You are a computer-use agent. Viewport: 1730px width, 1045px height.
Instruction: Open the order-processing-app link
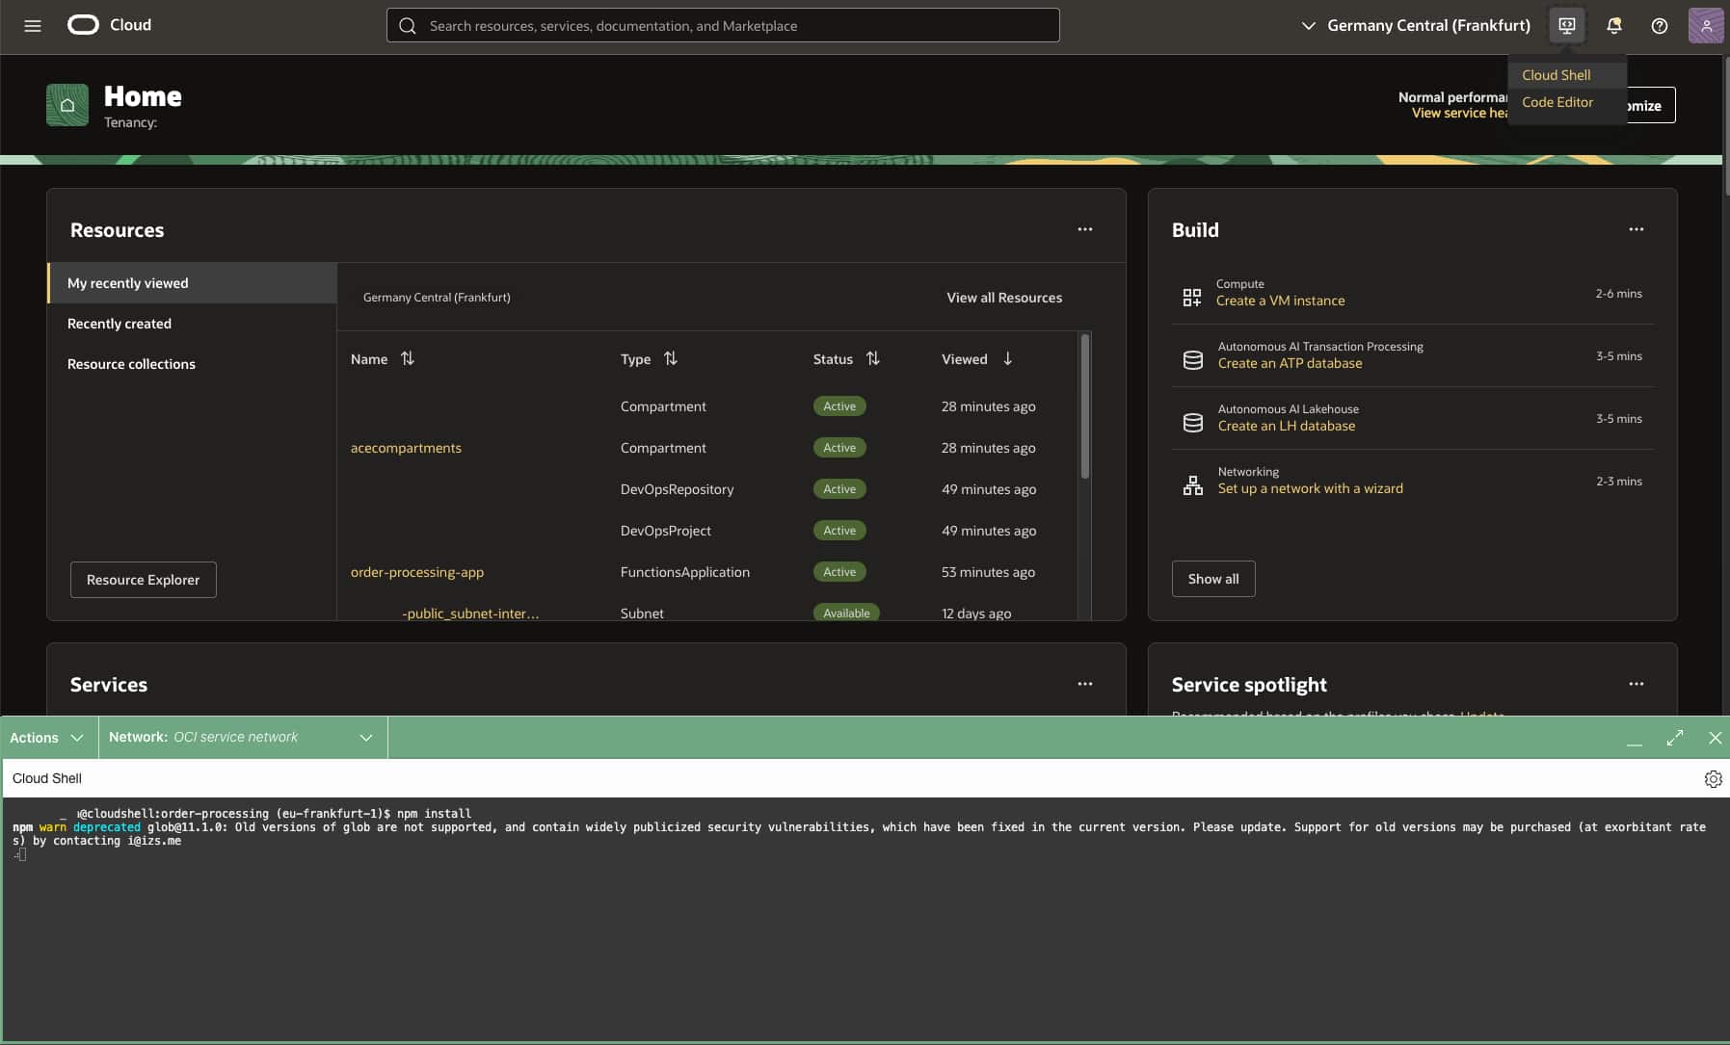pyautogui.click(x=416, y=571)
